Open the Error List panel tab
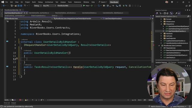The width and height of the screenshot is (192, 108). point(7,103)
